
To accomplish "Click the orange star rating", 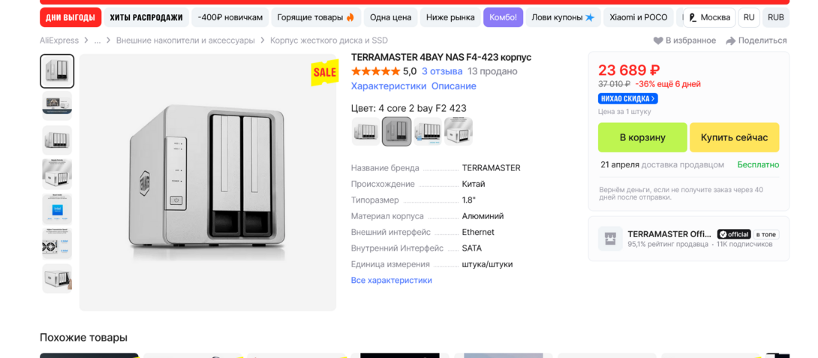I will pyautogui.click(x=375, y=71).
